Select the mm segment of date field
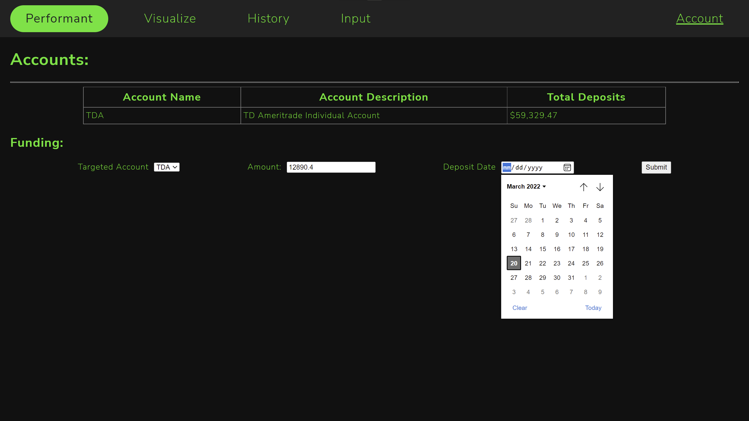Screen dimensions: 749x421 point(507,168)
